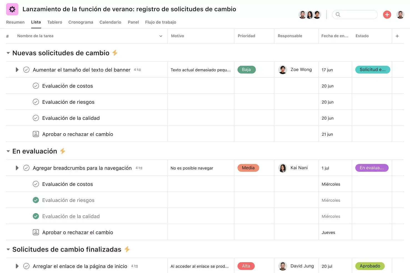410x273 pixels.
Task: Click the project title Lanzamiento de la función de verano
Action: tap(129, 9)
